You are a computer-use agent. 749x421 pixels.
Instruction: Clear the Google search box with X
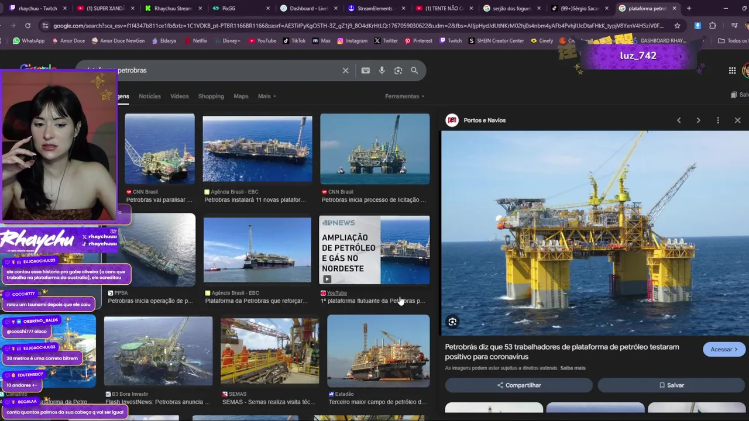(x=345, y=70)
